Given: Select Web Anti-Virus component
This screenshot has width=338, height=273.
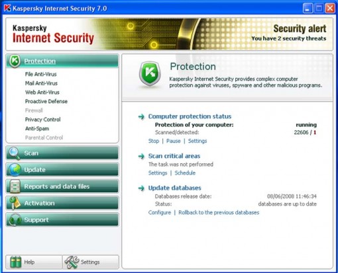Looking at the screenshot, I should coord(42,92).
